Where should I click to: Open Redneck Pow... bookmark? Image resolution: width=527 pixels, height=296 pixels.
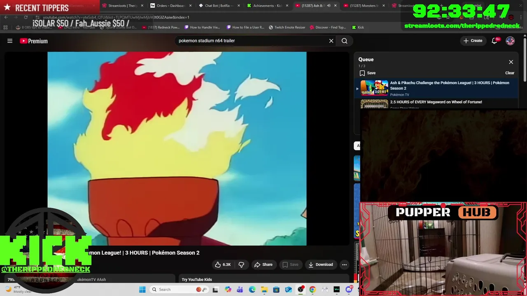click(x=161, y=27)
